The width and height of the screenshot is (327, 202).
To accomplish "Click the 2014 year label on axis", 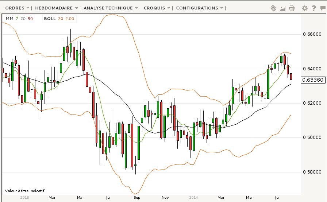I will pos(193,197).
